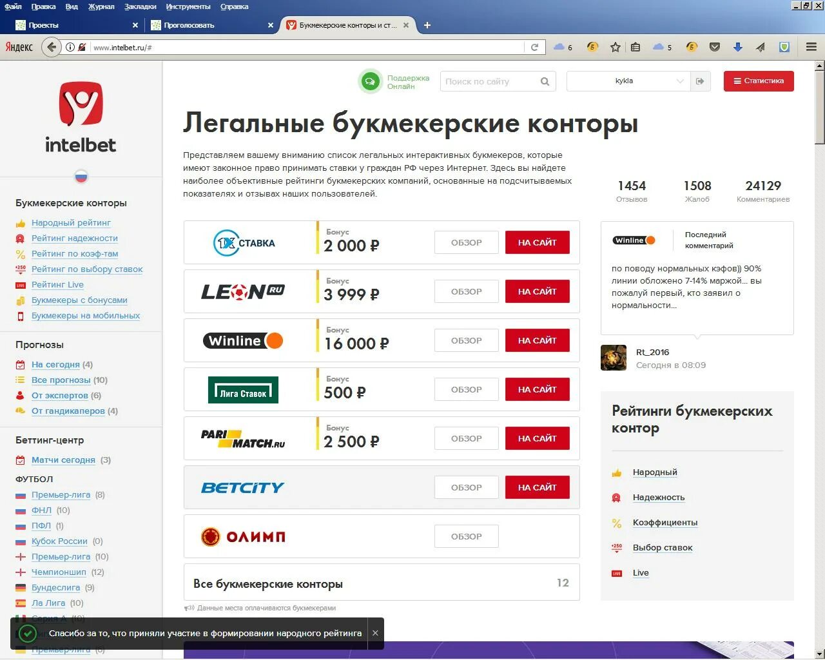Click the send/share arrow toolbar icon

761,47
